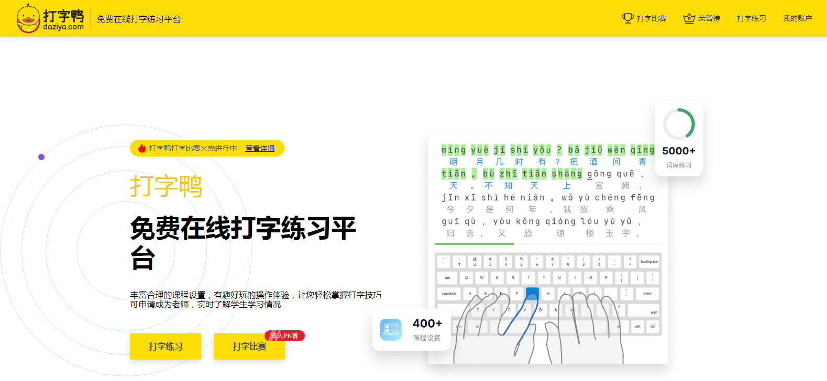Click the crown icon for 荣誉榜
The height and width of the screenshot is (381, 827).
point(689,18)
